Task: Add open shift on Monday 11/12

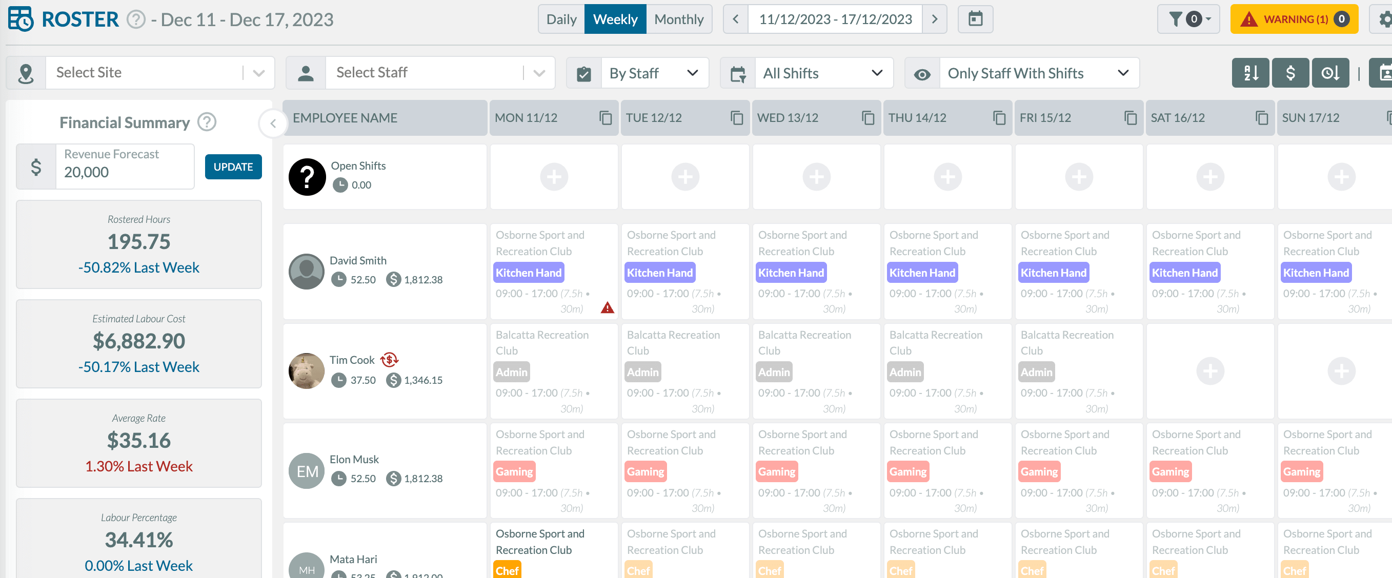Action: pyautogui.click(x=554, y=177)
